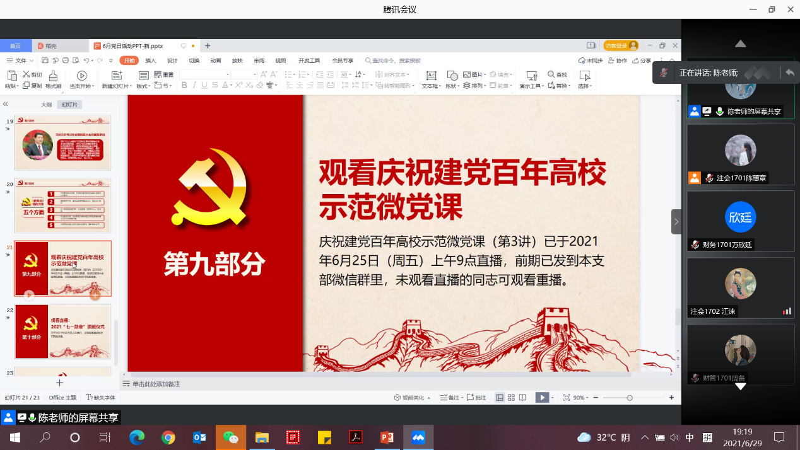Switch to slide sorter grid view icon
This screenshot has width=800, height=450.
tap(511, 398)
